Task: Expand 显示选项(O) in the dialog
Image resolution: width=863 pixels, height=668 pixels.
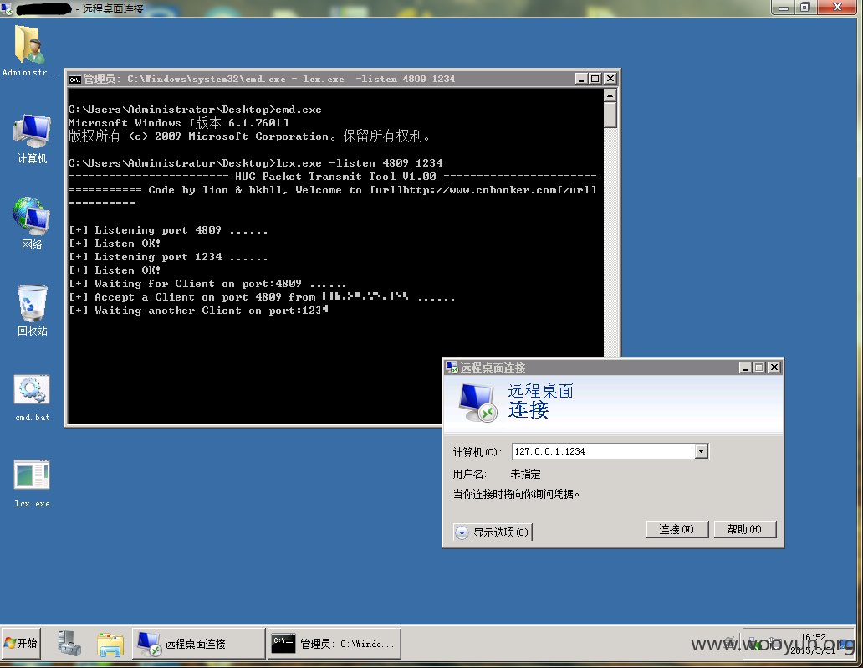Action: tap(493, 532)
